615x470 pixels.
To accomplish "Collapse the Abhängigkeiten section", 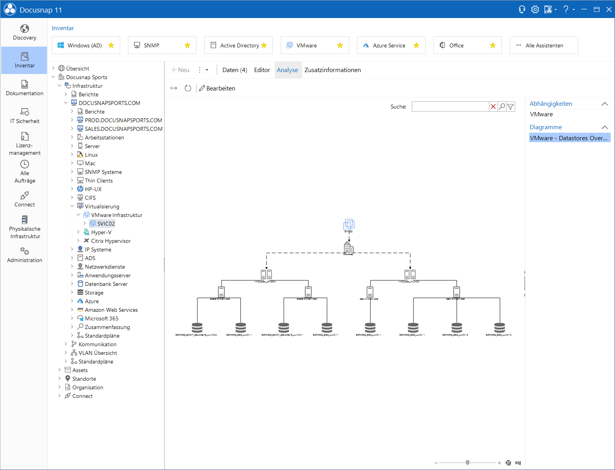I will (x=605, y=104).
